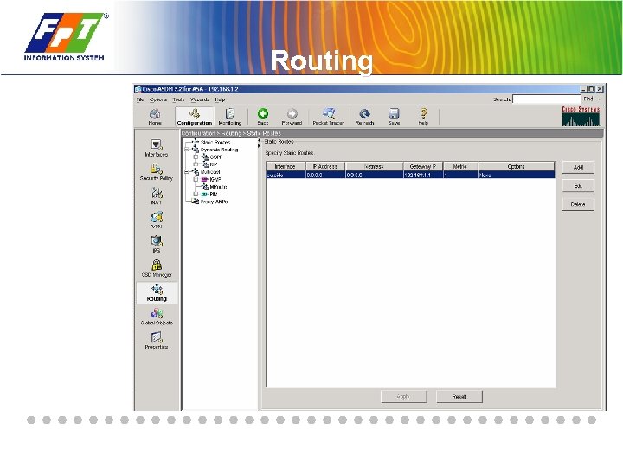The width and height of the screenshot is (623, 467).
Task: Click the metric value 1 cell
Action: click(460, 175)
